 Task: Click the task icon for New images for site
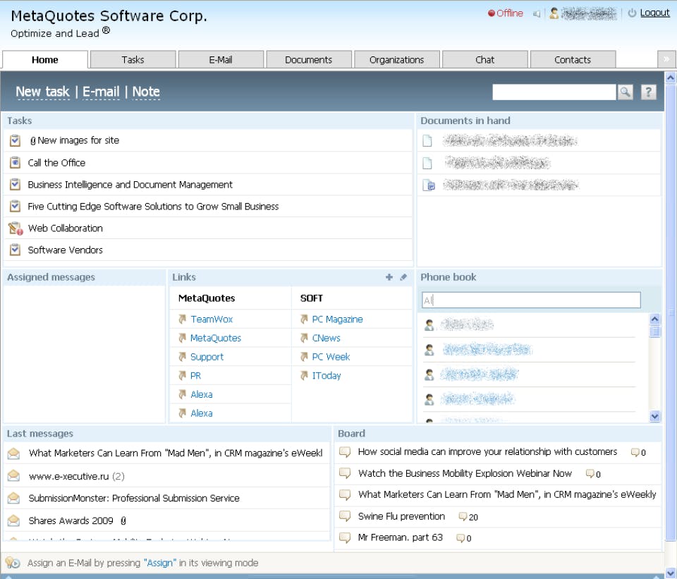pos(15,140)
